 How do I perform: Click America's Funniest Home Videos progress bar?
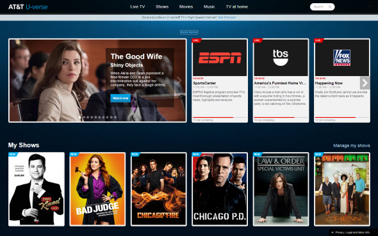point(281,117)
